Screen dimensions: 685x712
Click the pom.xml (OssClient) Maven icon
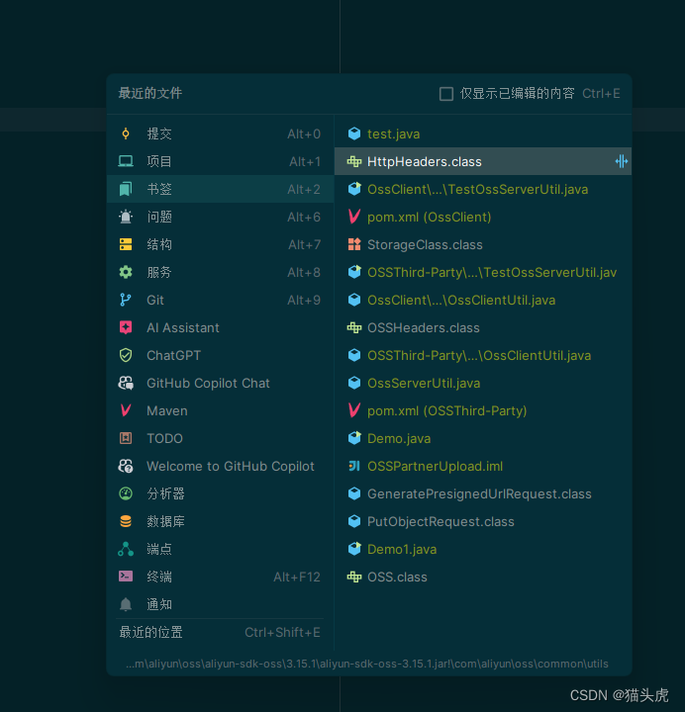coord(354,217)
